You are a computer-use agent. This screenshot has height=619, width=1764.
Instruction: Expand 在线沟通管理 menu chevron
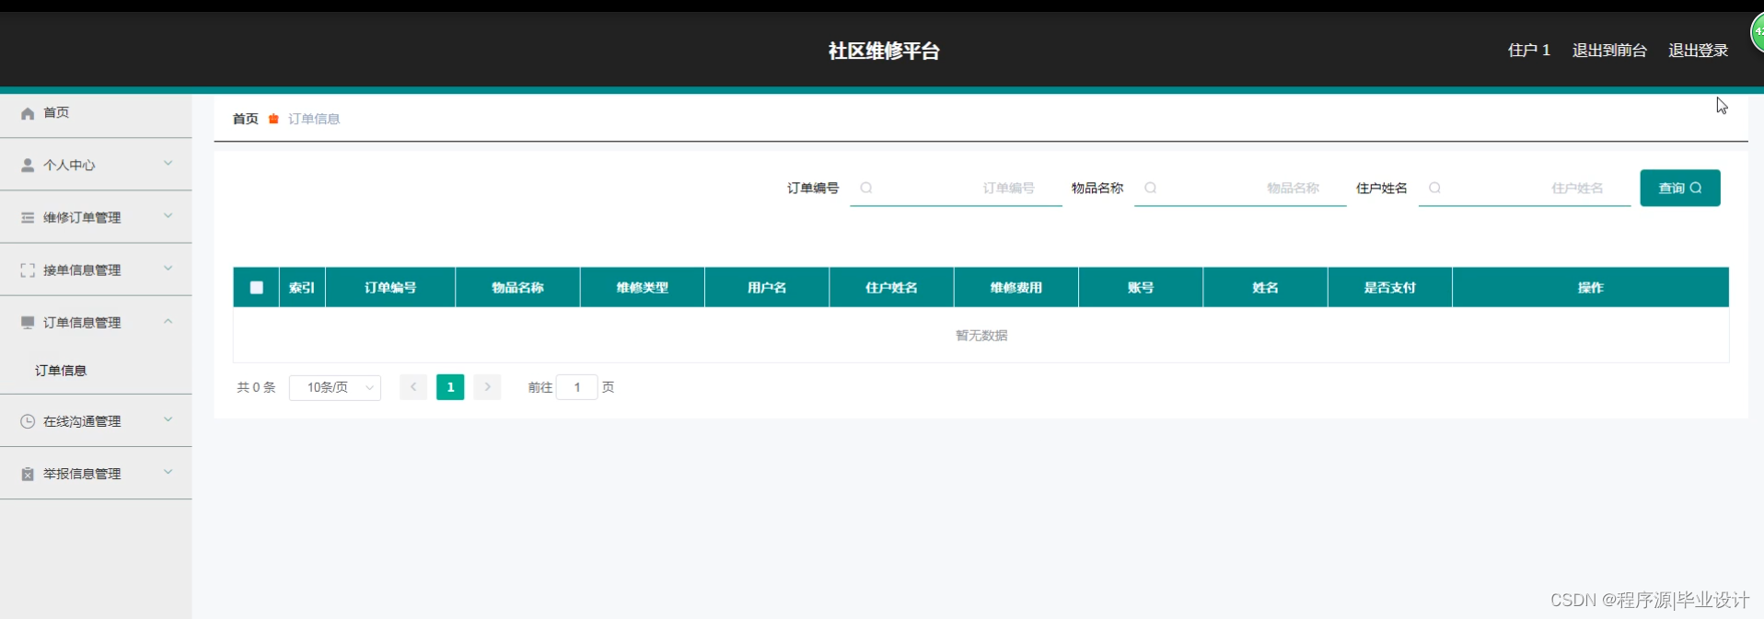168,419
